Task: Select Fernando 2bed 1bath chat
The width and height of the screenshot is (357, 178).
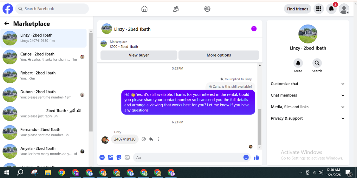Action: [x=43, y=133]
